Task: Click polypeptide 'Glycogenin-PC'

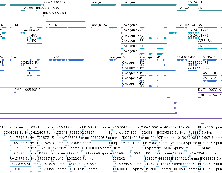Action: tap(133, 63)
